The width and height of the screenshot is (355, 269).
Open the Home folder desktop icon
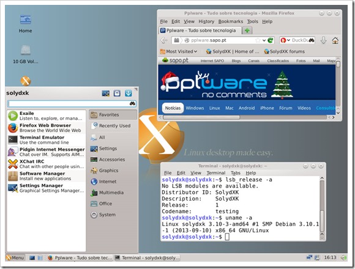(25, 20)
